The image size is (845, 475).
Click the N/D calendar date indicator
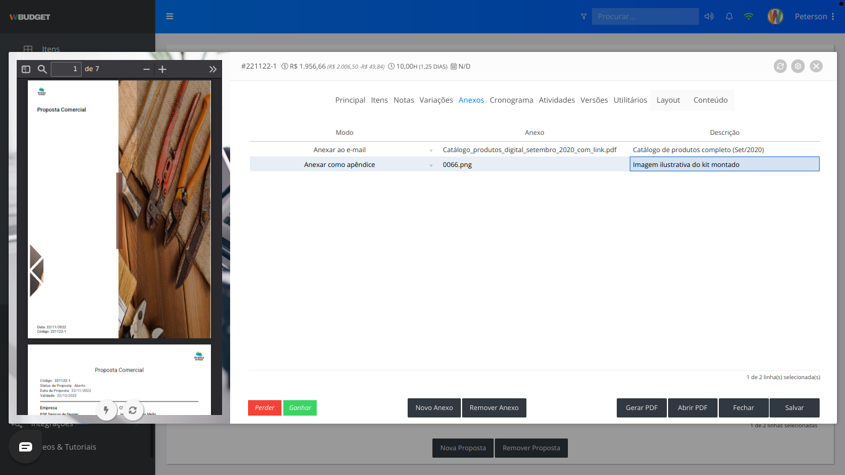pyautogui.click(x=460, y=66)
